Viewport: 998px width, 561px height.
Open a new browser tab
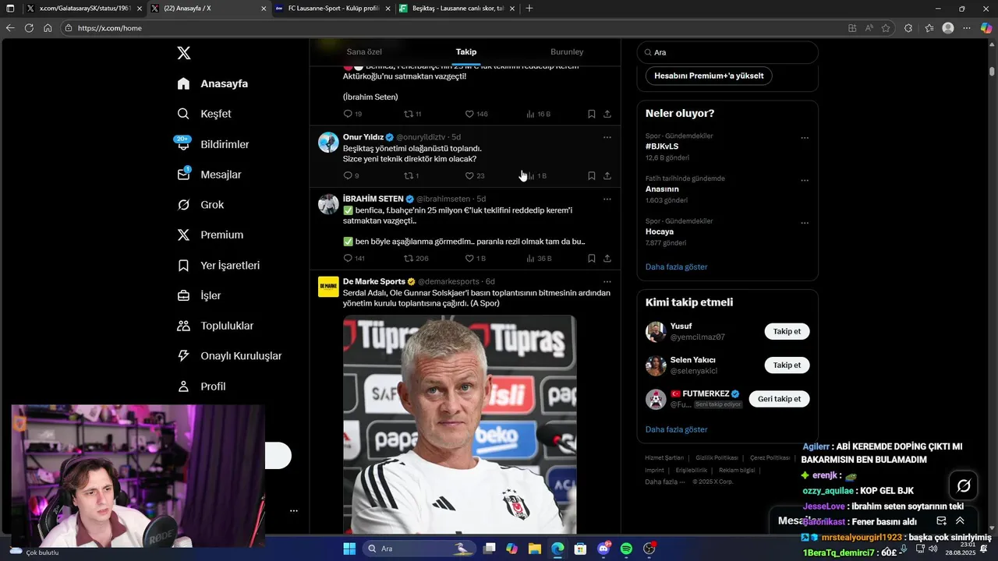pyautogui.click(x=529, y=8)
